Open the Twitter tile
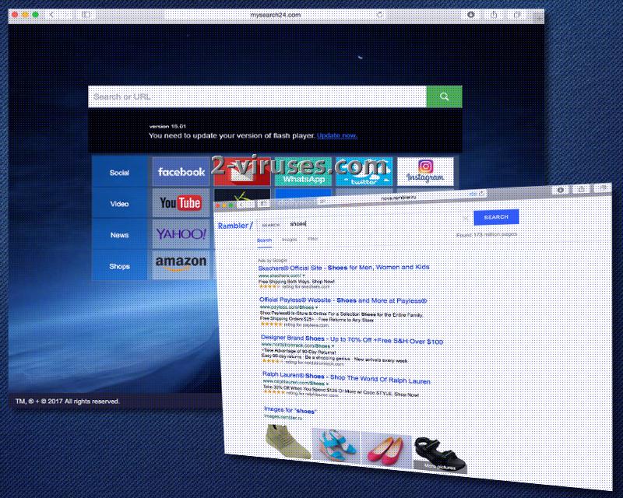Image resolution: width=623 pixels, height=498 pixels. [362, 174]
